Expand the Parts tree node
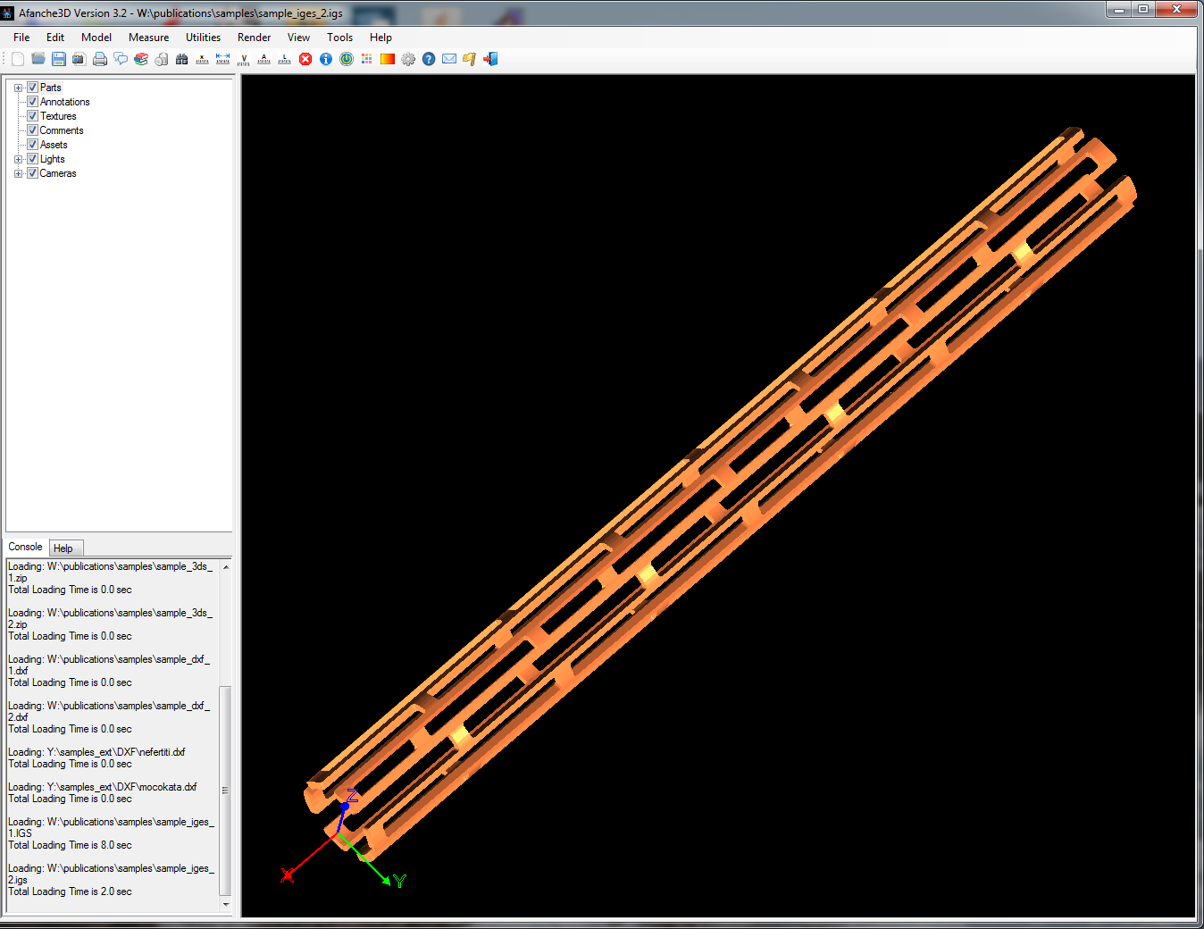 [18, 88]
